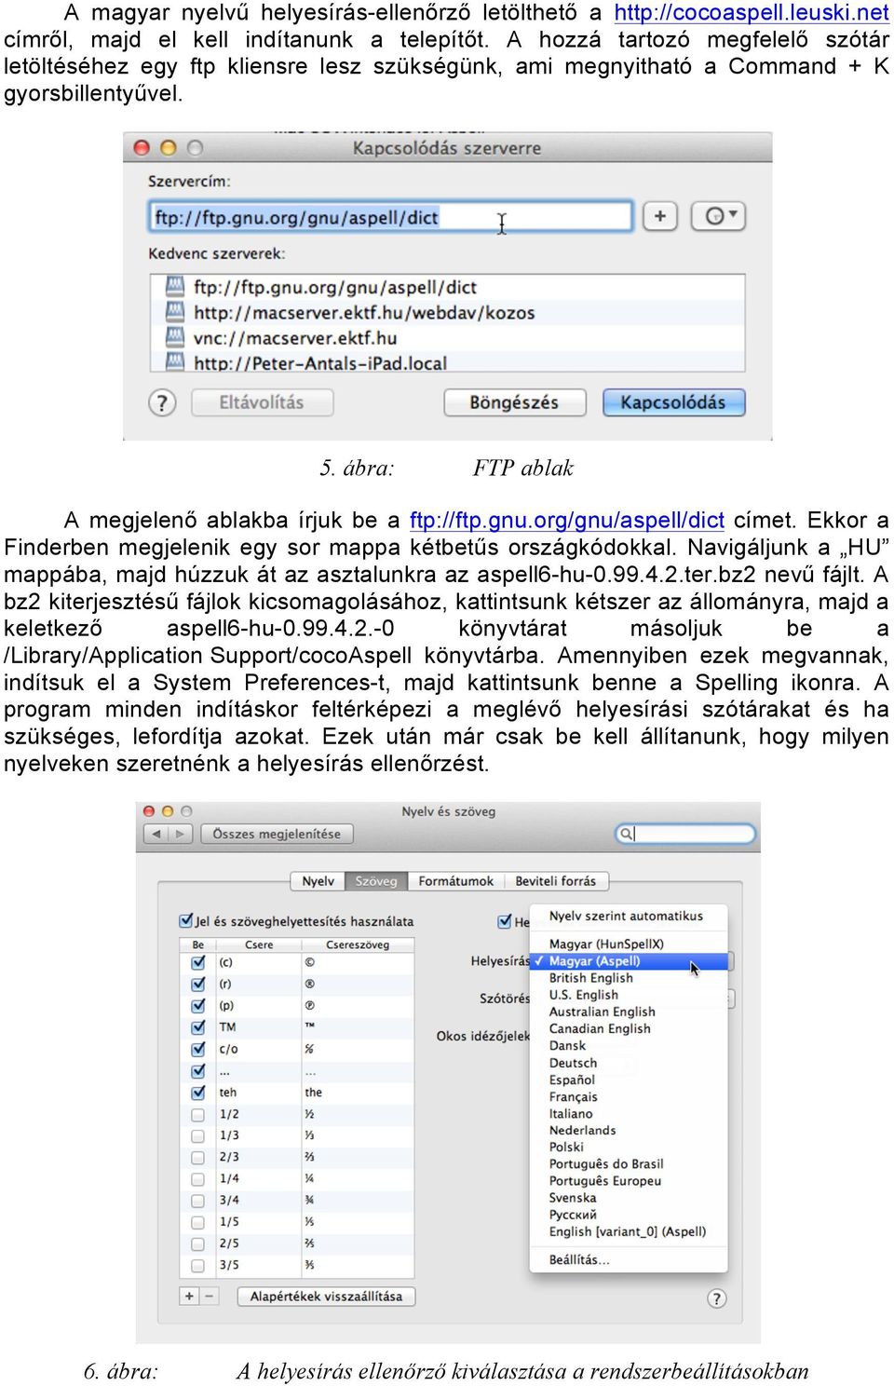The height and width of the screenshot is (1386, 894).
Task: Go forward in Nyelv és szöveg window
Action: point(180,834)
